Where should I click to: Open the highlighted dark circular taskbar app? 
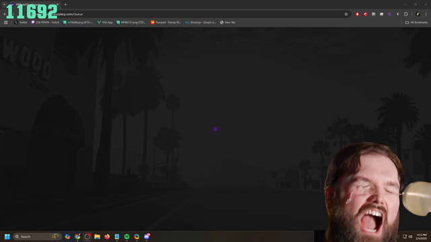(87, 237)
